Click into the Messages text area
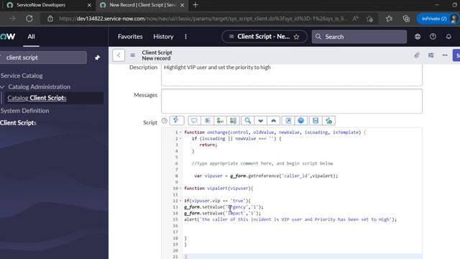 coord(292,101)
